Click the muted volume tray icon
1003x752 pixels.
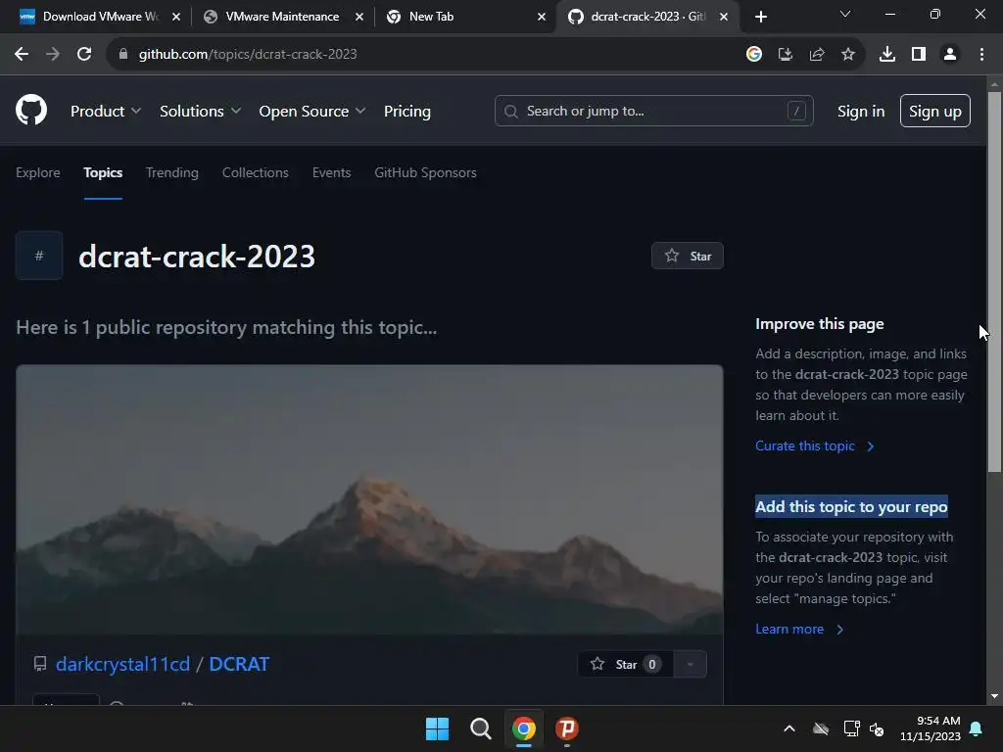(x=877, y=728)
